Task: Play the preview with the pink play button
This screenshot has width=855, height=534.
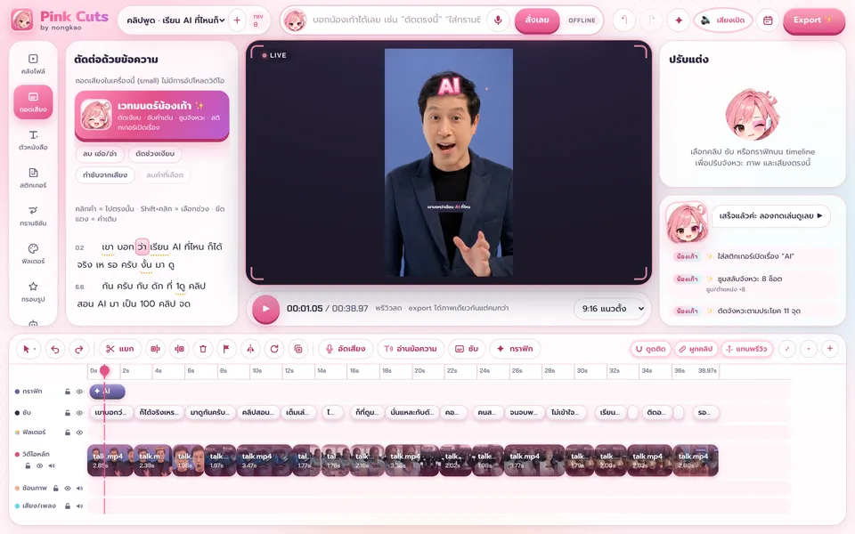Action: 265,309
